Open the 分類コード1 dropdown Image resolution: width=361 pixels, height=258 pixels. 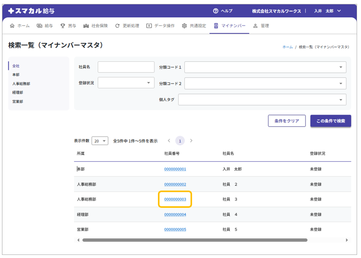click(265, 67)
